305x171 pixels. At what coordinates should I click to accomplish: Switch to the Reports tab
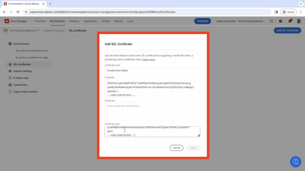click(x=118, y=21)
